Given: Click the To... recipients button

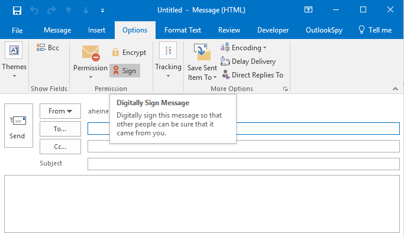Looking at the screenshot, I should (x=60, y=129).
